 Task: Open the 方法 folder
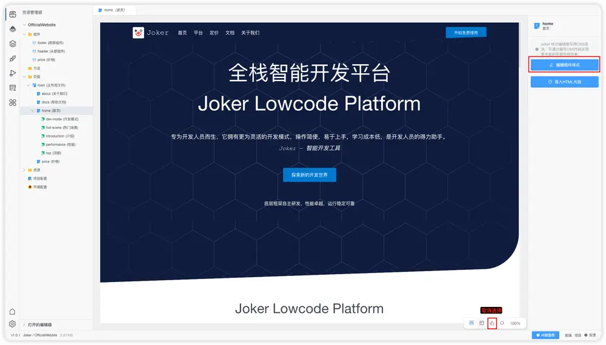pos(34,68)
